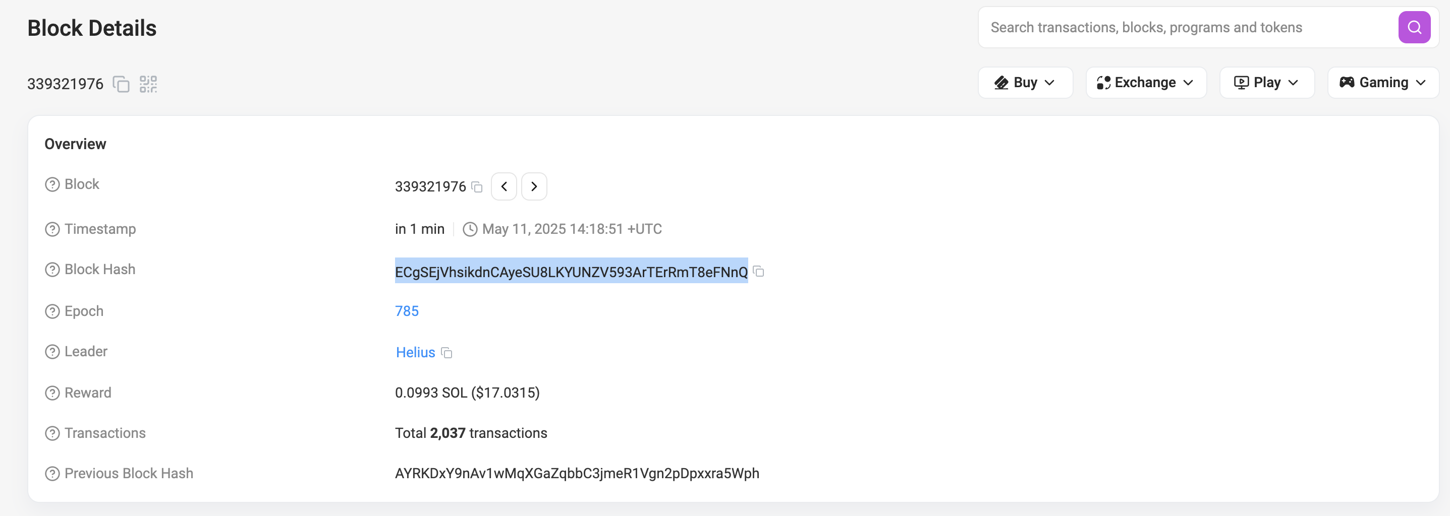Open the Play dropdown
Image resolution: width=1450 pixels, height=516 pixels.
pyautogui.click(x=1266, y=82)
